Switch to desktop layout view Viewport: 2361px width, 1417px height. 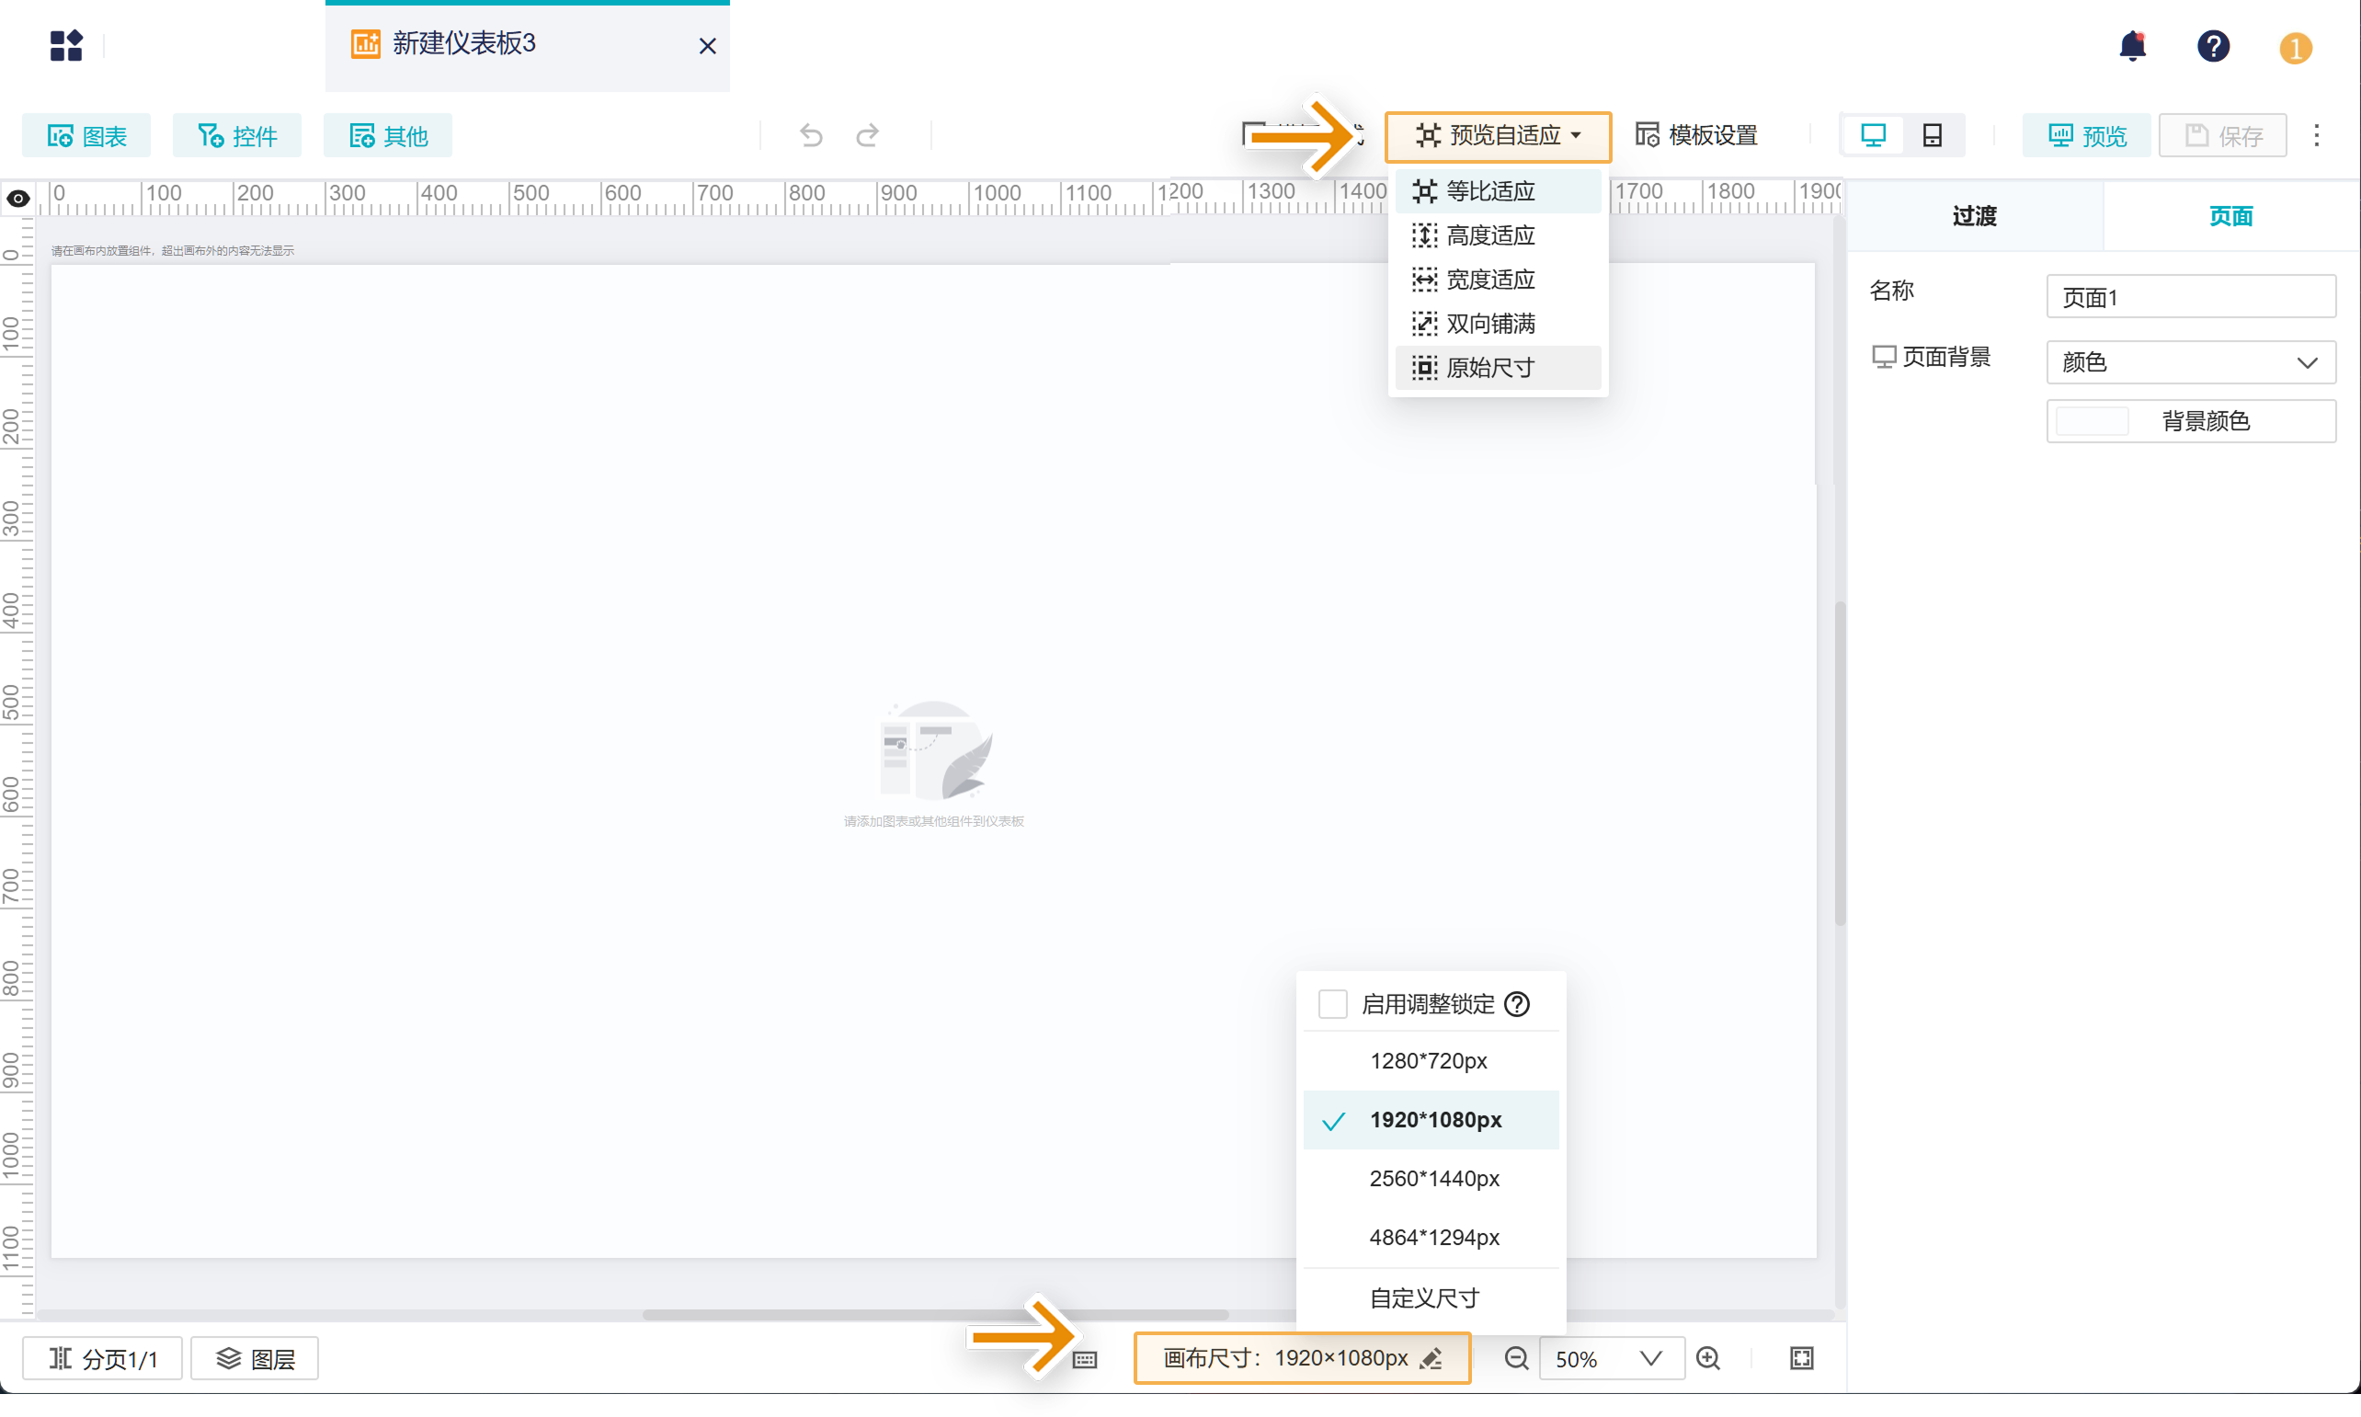pos(1873,135)
